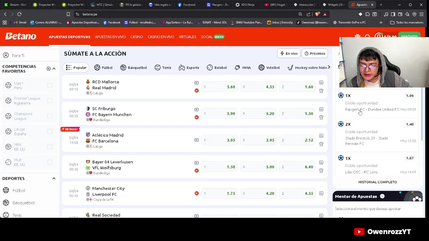
Task: Open the statistics icon for Mallorca match
Action: [x=321, y=82]
